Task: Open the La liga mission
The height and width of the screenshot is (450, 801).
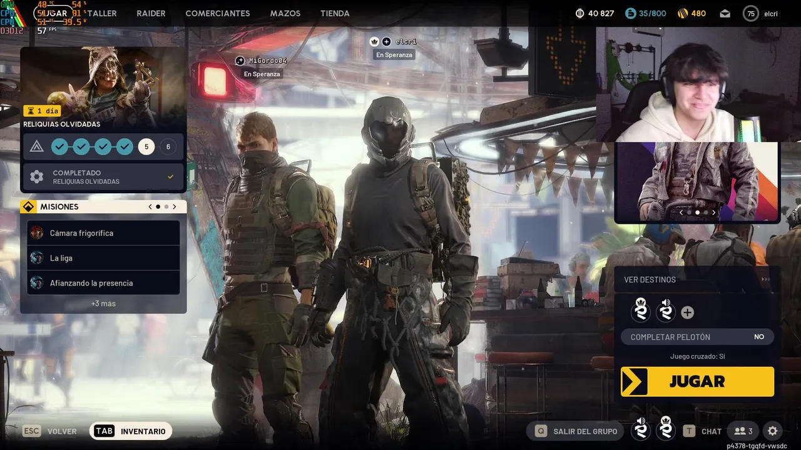Action: pos(103,258)
